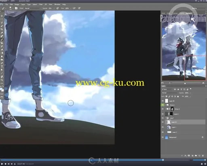Hide the Background layer
The width and height of the screenshot is (207, 166).
pos(163,137)
